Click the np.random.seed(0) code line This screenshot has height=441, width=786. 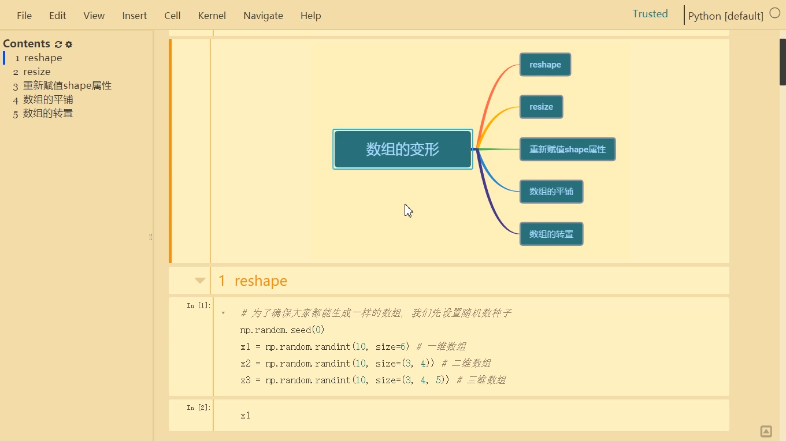pos(283,330)
